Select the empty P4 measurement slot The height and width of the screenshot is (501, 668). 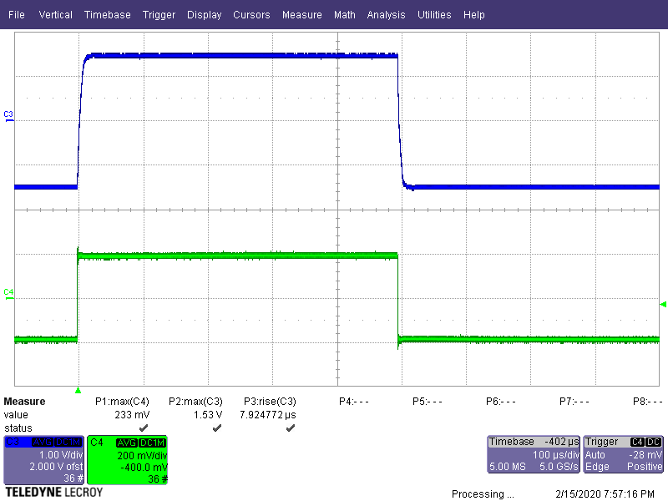tap(353, 402)
